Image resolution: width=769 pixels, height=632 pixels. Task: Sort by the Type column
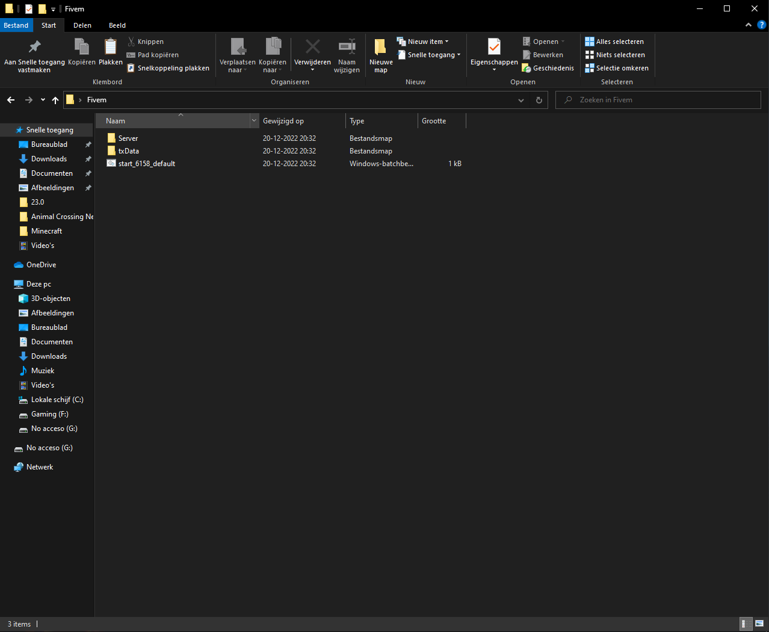click(x=381, y=121)
